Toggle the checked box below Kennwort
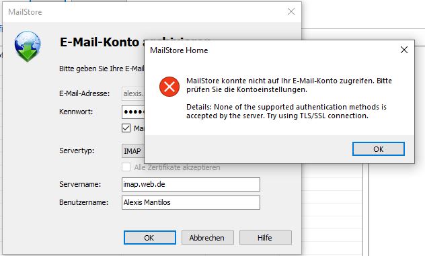 click(126, 128)
